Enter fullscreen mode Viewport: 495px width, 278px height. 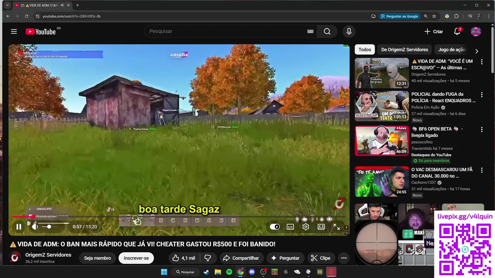click(x=336, y=227)
